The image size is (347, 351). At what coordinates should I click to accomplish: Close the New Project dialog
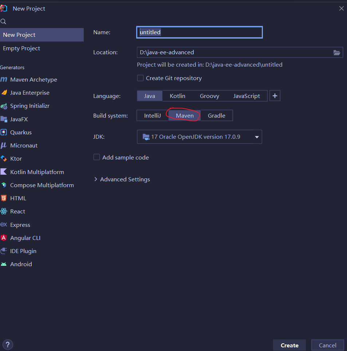point(342,8)
